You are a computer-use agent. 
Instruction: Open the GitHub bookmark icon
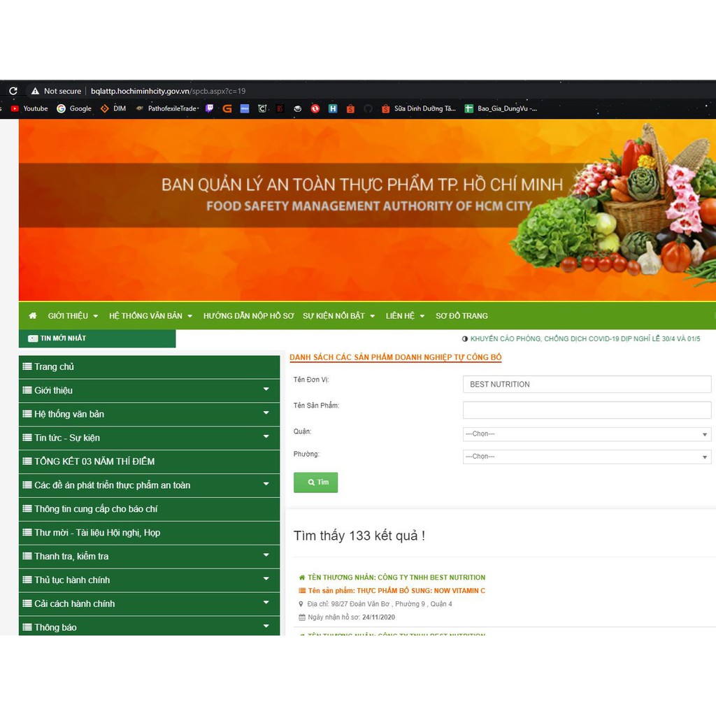(x=368, y=108)
